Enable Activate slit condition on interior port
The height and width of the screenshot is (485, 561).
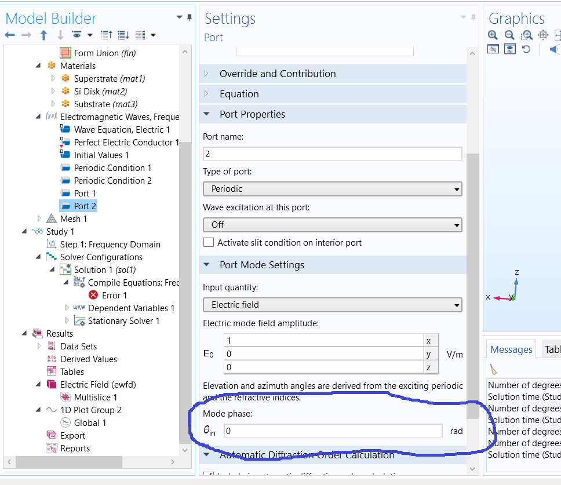pos(209,243)
